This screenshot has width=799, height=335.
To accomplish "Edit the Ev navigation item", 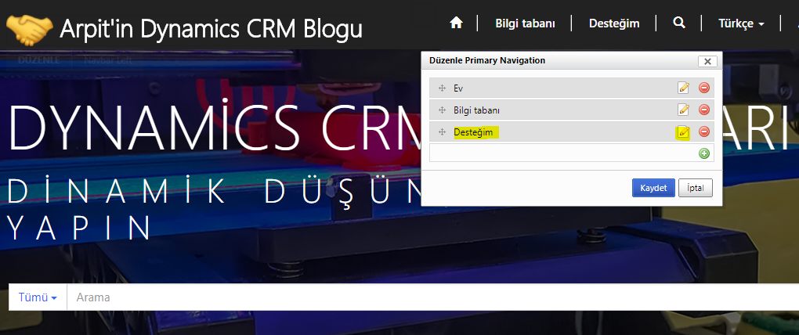I will coord(683,88).
